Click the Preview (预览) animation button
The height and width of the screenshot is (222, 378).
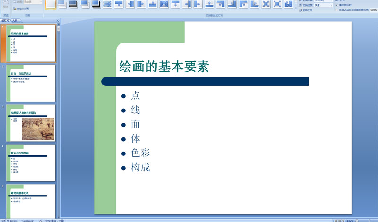click(x=6, y=5)
